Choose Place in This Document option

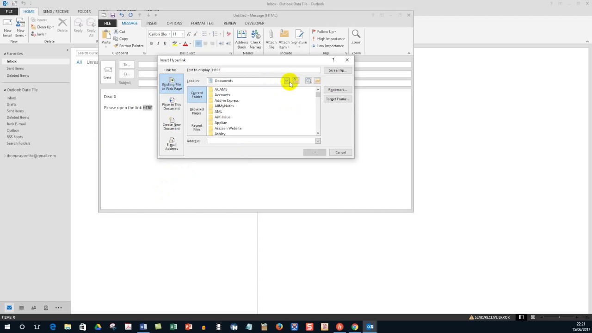point(171,104)
